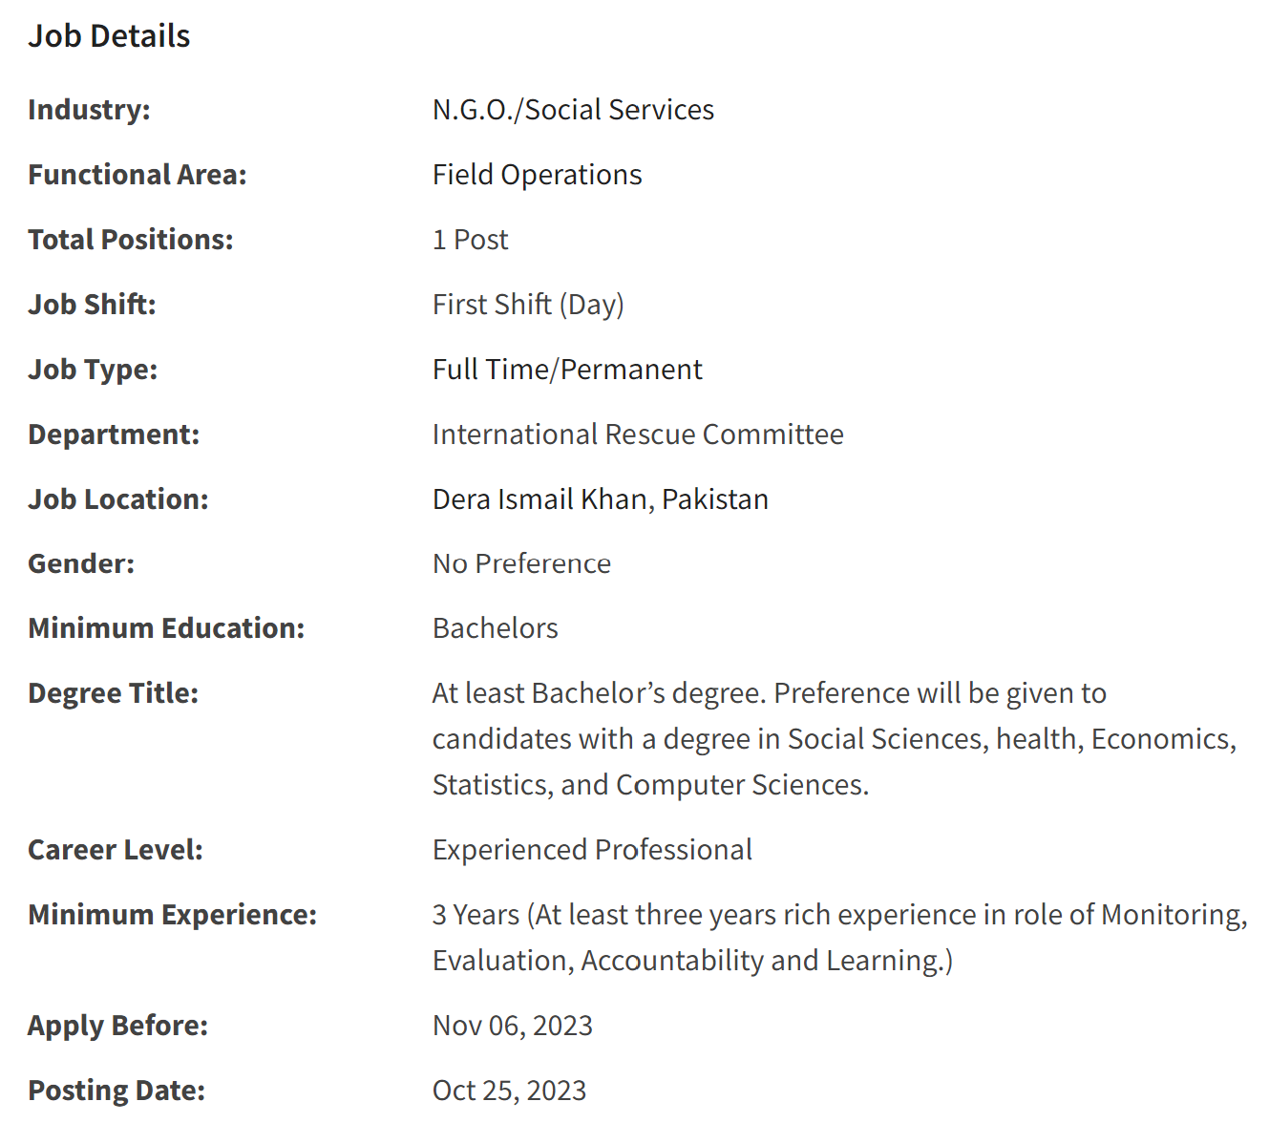The width and height of the screenshot is (1269, 1123).
Task: Click the International Rescue Committee department text
Action: [638, 434]
